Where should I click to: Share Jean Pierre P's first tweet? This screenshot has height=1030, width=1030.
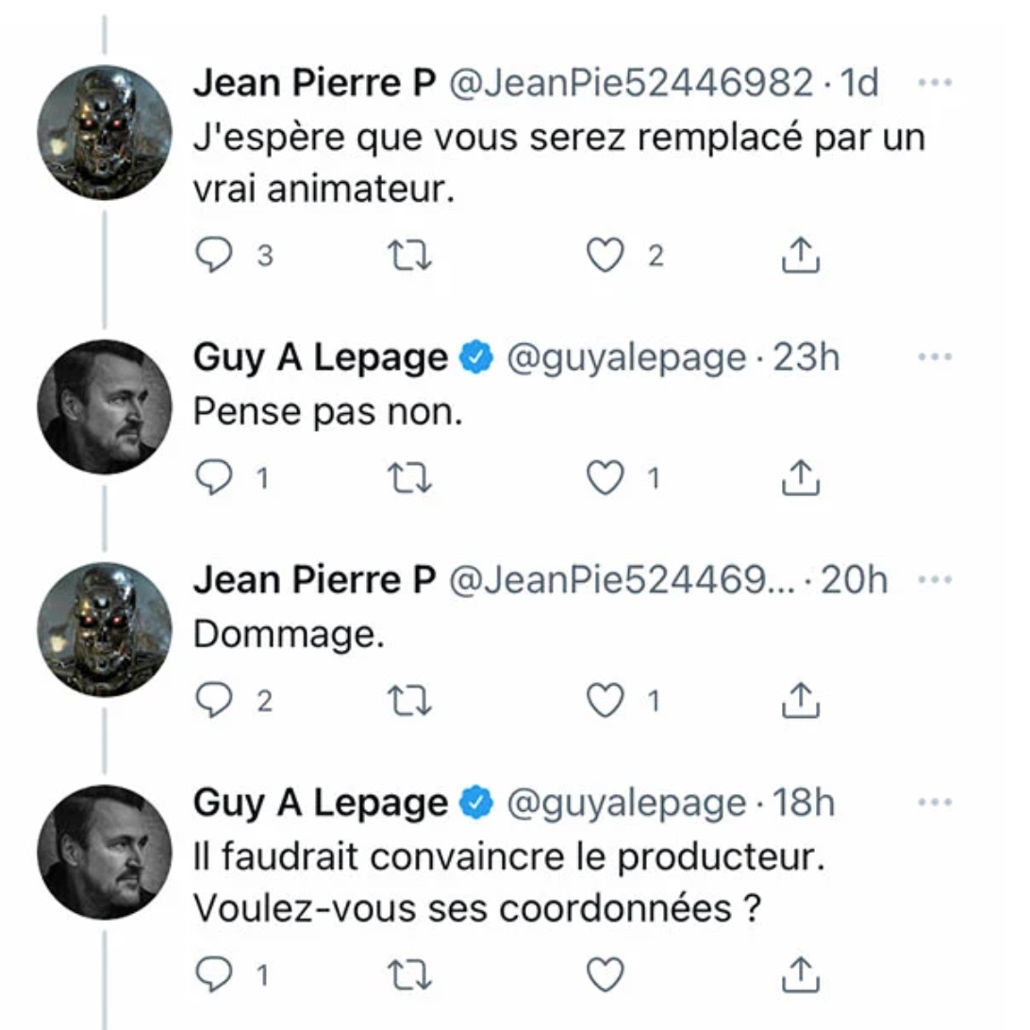point(801,257)
